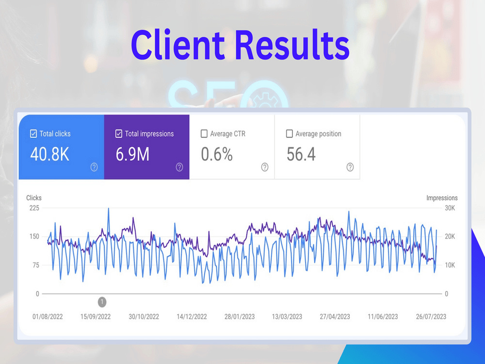Click the 28/01/2023 date label
Image resolution: width=485 pixels, height=364 pixels.
[x=240, y=316]
